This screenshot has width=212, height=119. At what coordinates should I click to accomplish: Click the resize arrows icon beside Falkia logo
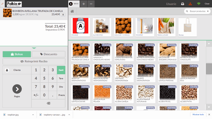click(x=2, y=4)
